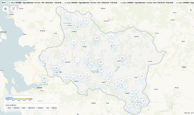The height and width of the screenshot is (115, 194).
Task: Open the southeastern cloud marker with 11°
Action: 143,101
